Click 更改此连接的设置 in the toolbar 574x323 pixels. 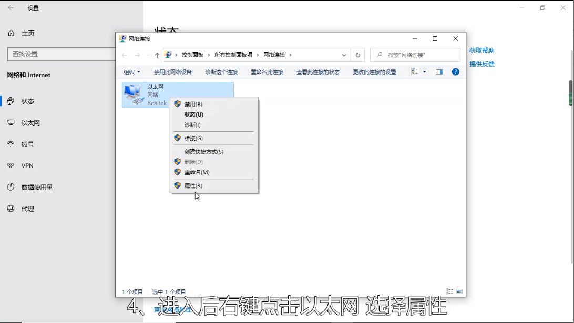pos(374,72)
